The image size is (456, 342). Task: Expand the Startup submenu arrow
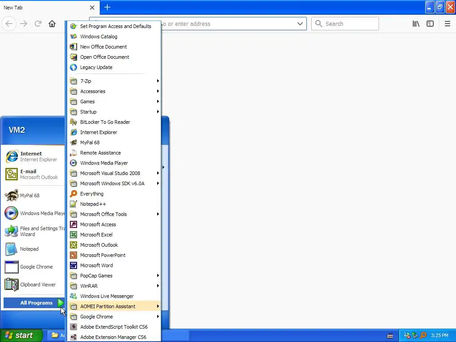pyautogui.click(x=158, y=112)
